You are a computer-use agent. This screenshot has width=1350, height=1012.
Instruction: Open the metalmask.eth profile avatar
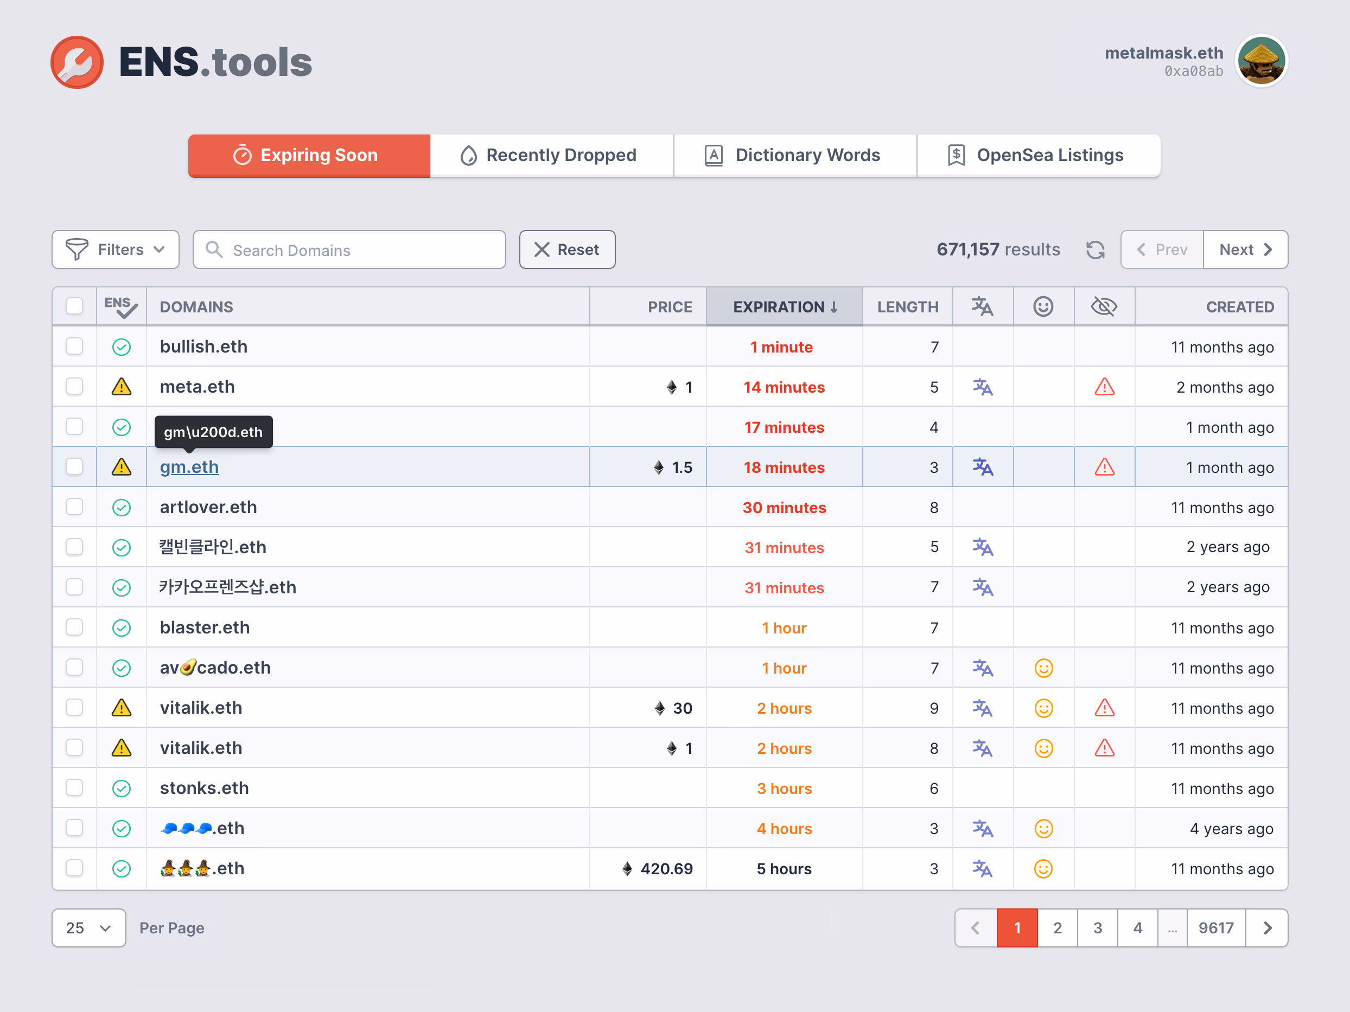click(x=1261, y=61)
